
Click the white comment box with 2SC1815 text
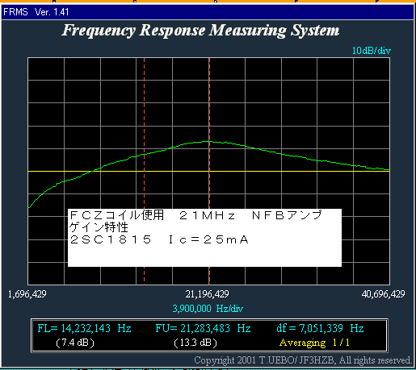point(204,238)
